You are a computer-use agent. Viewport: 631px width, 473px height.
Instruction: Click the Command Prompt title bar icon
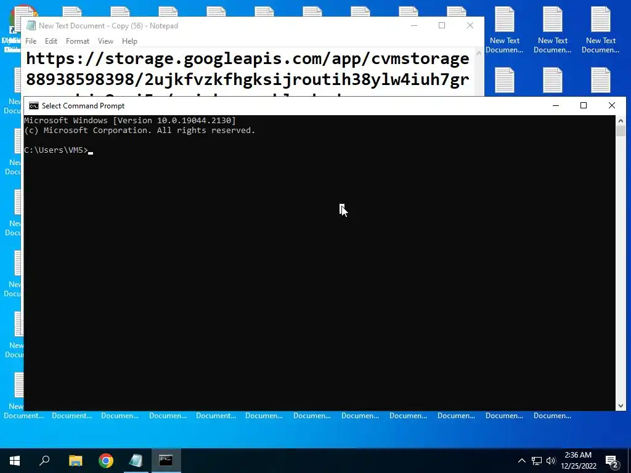[x=34, y=106]
